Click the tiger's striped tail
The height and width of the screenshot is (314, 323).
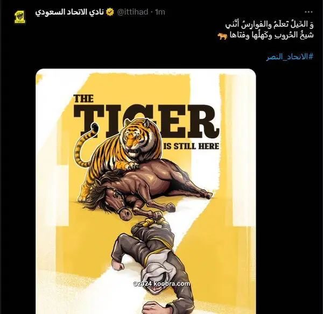tap(85, 144)
